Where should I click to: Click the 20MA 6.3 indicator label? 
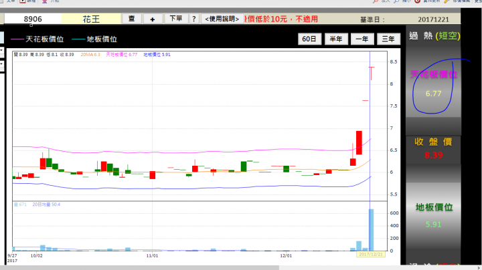90,55
